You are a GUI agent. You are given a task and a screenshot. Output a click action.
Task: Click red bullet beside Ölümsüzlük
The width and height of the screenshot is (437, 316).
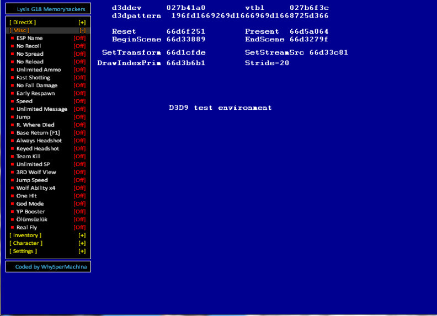[12, 219]
